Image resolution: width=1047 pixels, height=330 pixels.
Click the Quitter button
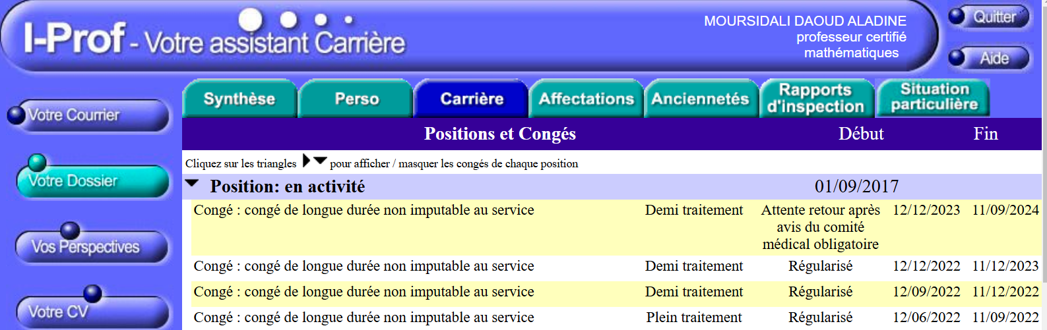[x=990, y=16]
